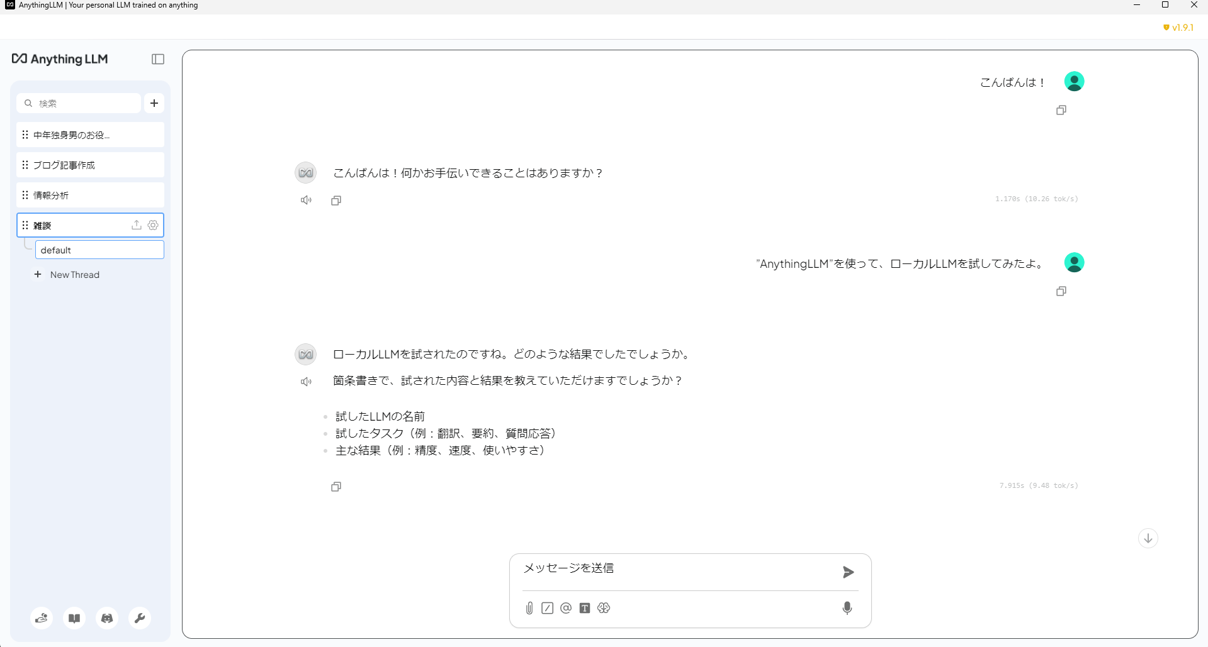Start a New Thread
The height and width of the screenshot is (647, 1208).
[x=67, y=274]
